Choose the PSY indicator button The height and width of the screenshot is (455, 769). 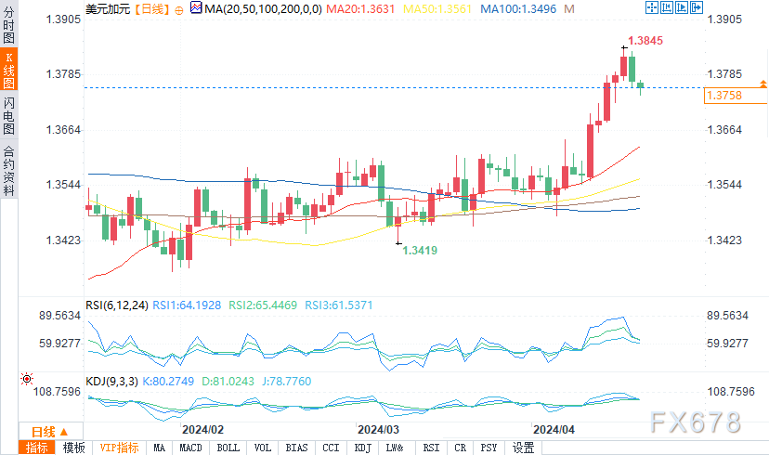(489, 448)
